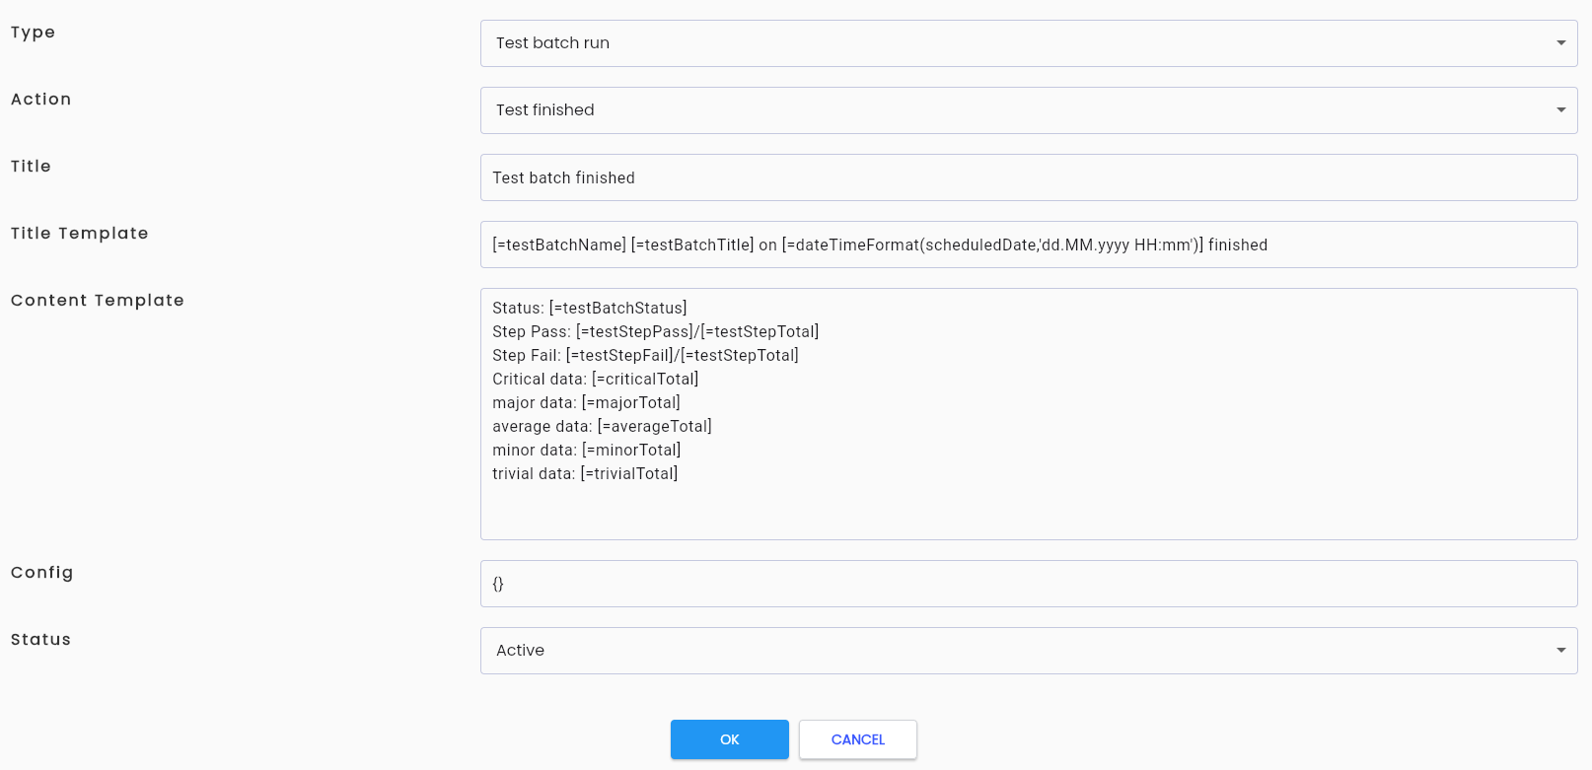Click the Critical data line in content
The image size is (1592, 770).
click(596, 379)
